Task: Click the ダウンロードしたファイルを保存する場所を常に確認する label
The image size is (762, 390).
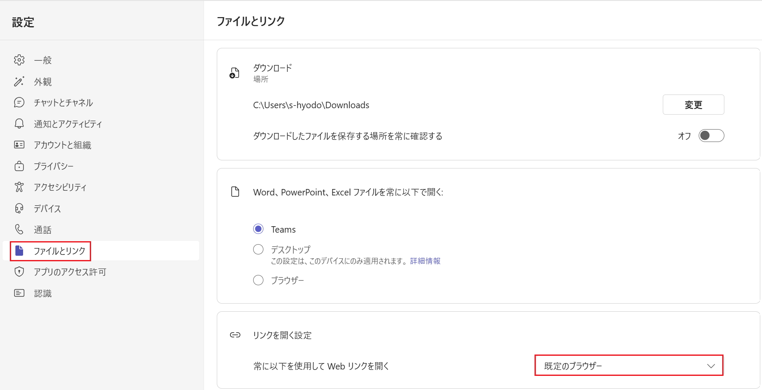Action: click(x=348, y=136)
